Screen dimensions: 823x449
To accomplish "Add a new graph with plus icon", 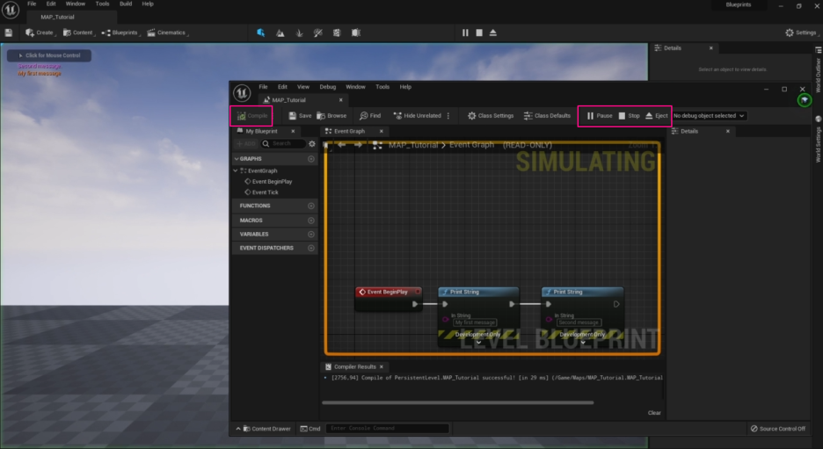I will click(x=311, y=158).
